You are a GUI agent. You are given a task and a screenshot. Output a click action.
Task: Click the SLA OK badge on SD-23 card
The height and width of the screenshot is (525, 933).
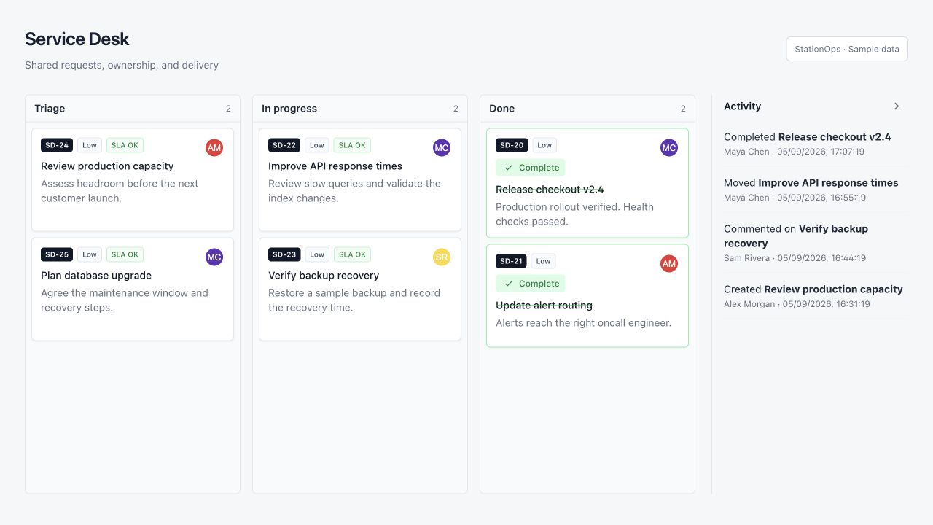352,254
